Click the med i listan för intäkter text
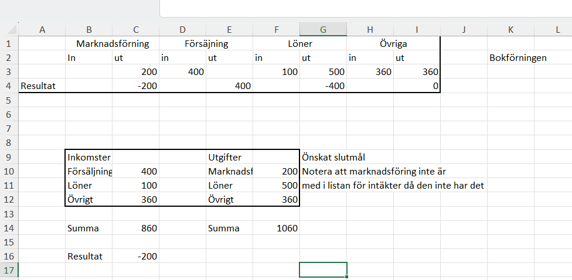 point(393,186)
